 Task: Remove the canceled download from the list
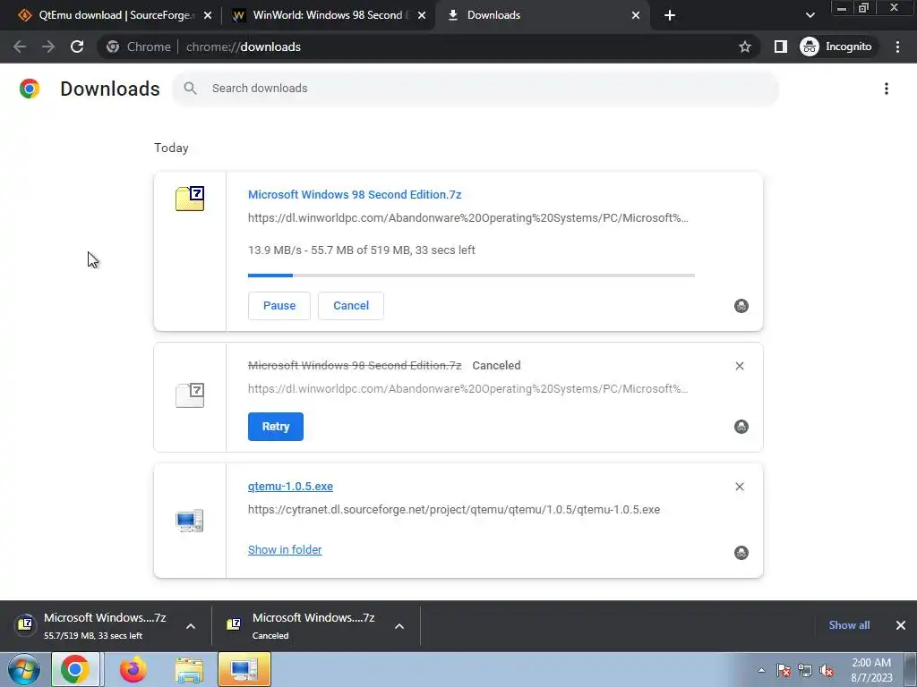(739, 366)
